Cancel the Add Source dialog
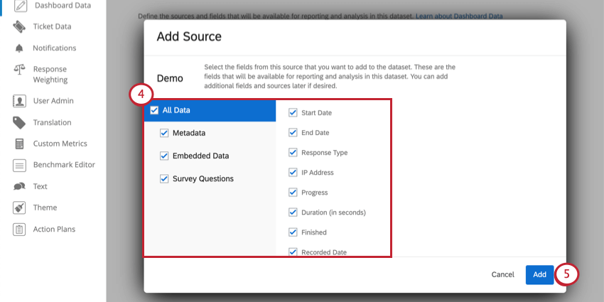This screenshot has width=604, height=302. (x=502, y=275)
